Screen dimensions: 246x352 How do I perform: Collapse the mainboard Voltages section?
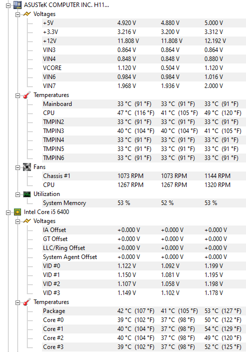tap(17, 15)
